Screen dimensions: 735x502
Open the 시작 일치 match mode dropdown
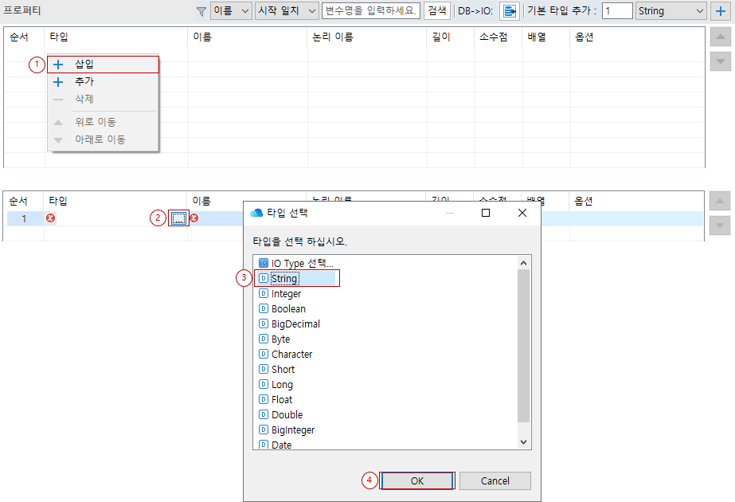point(286,11)
